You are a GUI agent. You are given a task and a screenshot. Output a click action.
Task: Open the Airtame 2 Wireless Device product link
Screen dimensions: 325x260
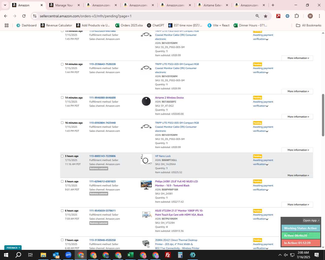pyautogui.click(x=169, y=97)
